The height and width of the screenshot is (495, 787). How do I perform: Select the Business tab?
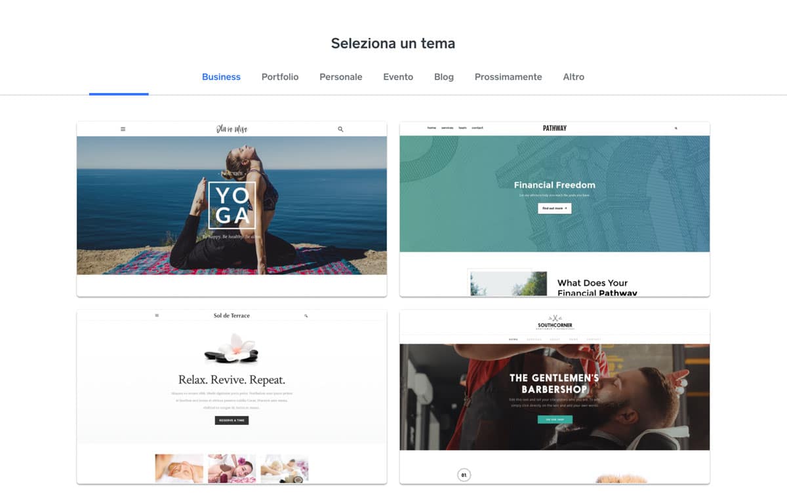[x=221, y=77]
